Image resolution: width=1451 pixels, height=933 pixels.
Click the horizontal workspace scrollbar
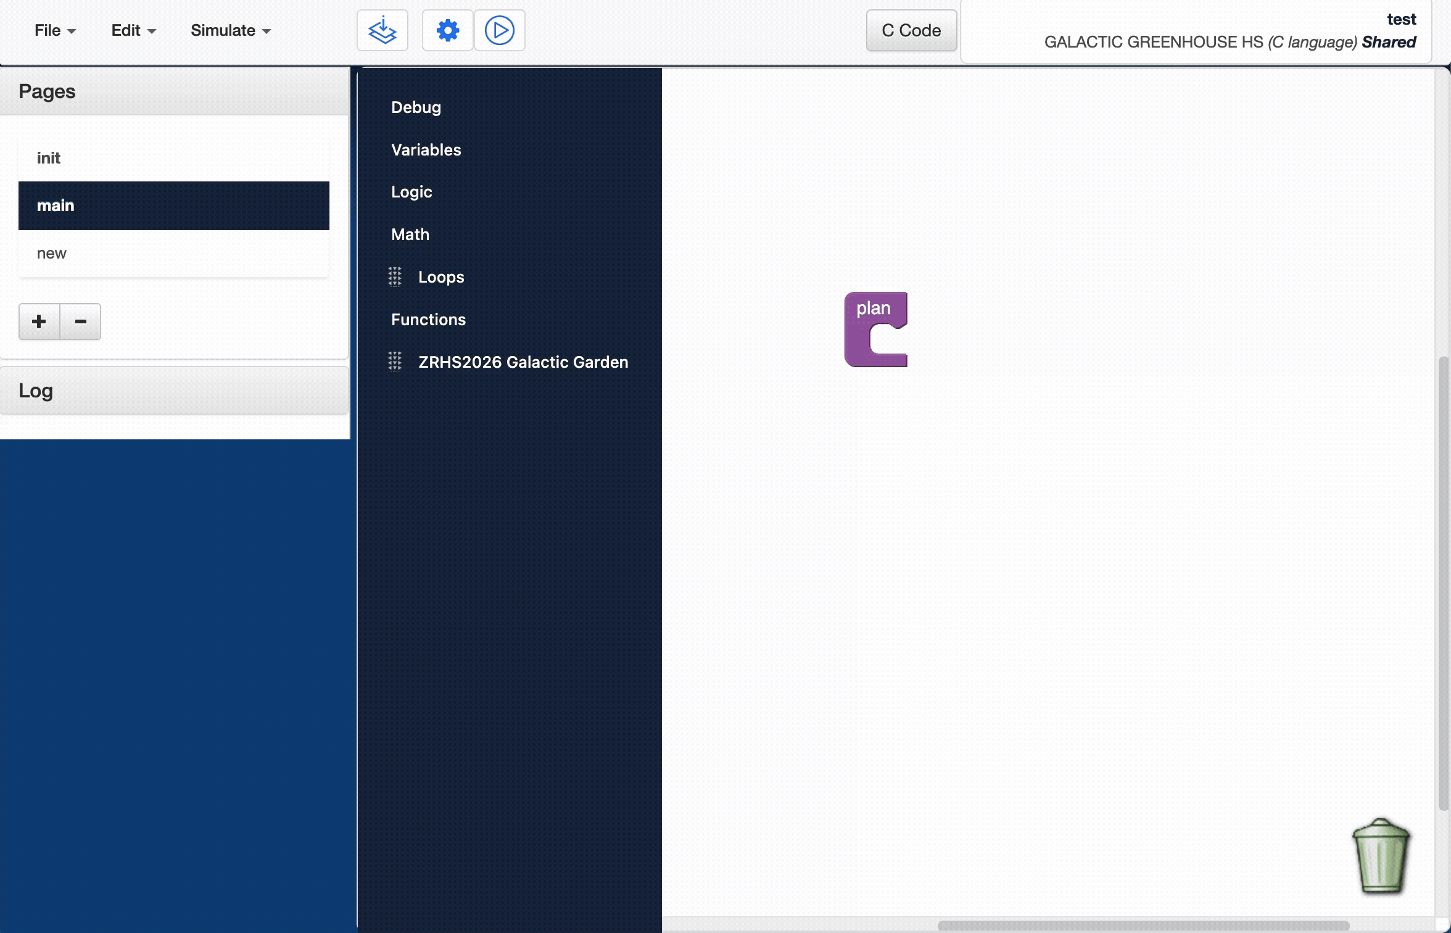click(x=1142, y=925)
